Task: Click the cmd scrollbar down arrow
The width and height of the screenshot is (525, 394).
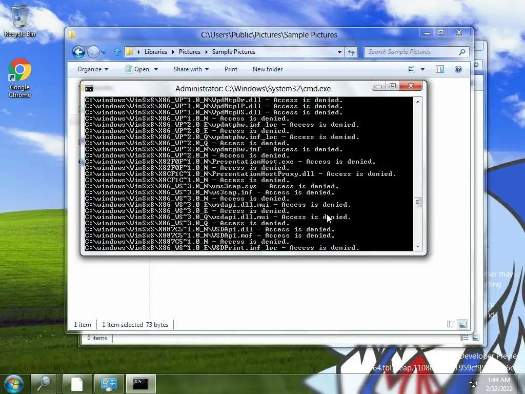Action: (x=418, y=247)
